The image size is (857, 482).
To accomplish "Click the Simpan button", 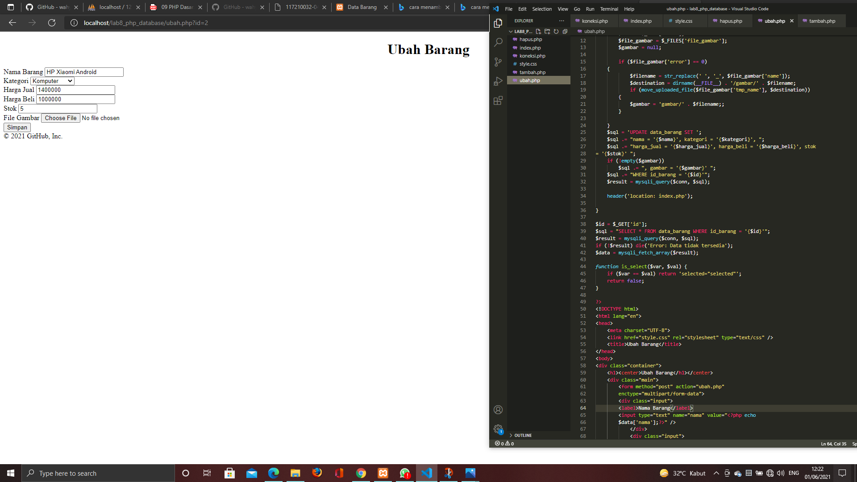I will click(17, 127).
